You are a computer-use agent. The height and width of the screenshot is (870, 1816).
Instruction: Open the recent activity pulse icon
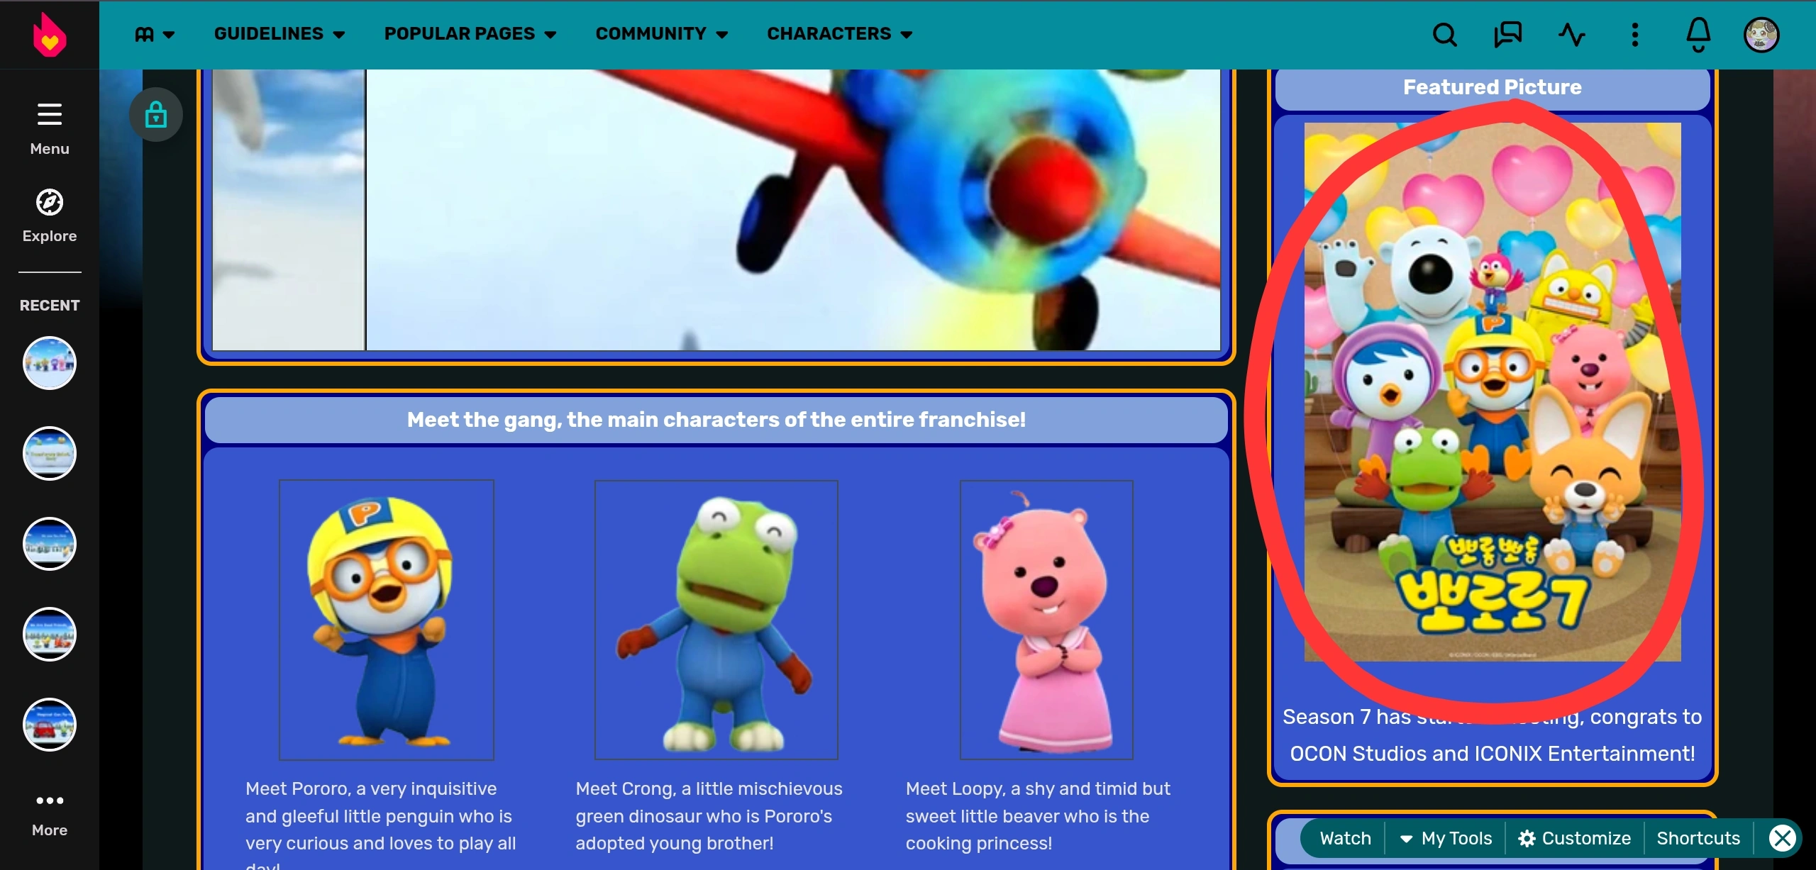(x=1571, y=35)
